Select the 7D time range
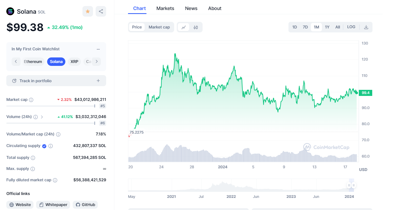The width and height of the screenshot is (407, 210). coord(305,27)
